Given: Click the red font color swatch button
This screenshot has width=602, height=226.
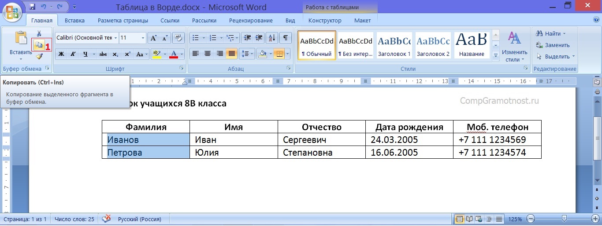Looking at the screenshot, I should coord(173,54).
